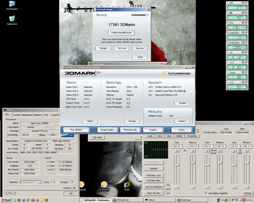Adjust the 2D Core clock slider in ATITool

(177, 165)
